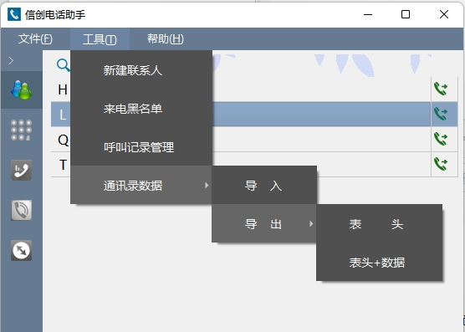Open the 帮助(H) menu
The image size is (465, 332).
(166, 38)
